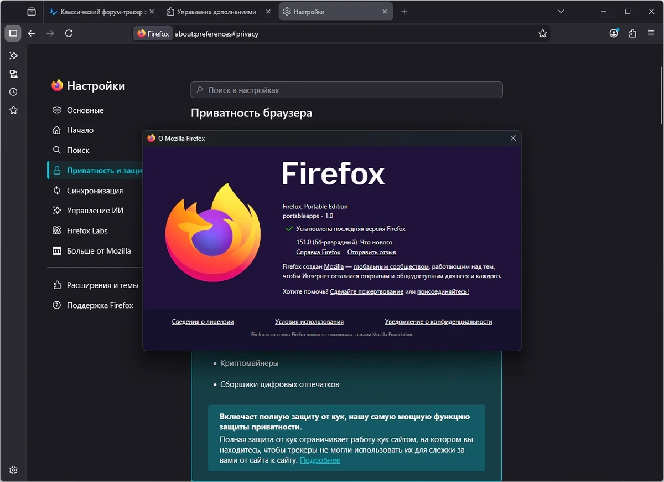Screen dimensions: 664x482
Task: Click the Настройки heading Firefox logo
Action: pyautogui.click(x=57, y=85)
